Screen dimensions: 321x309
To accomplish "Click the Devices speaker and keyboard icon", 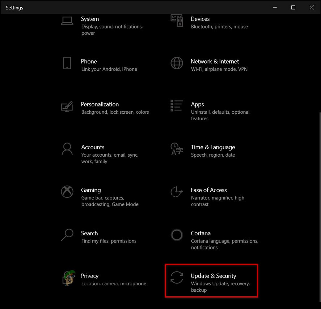I will point(177,21).
